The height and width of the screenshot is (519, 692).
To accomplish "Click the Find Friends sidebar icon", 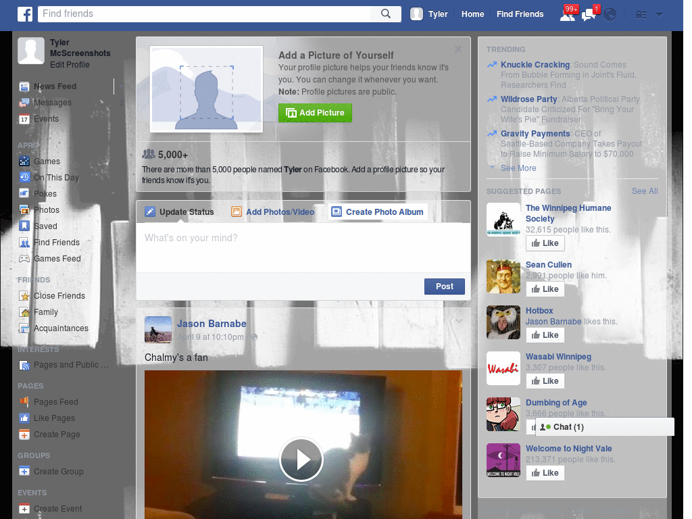I will tap(24, 243).
